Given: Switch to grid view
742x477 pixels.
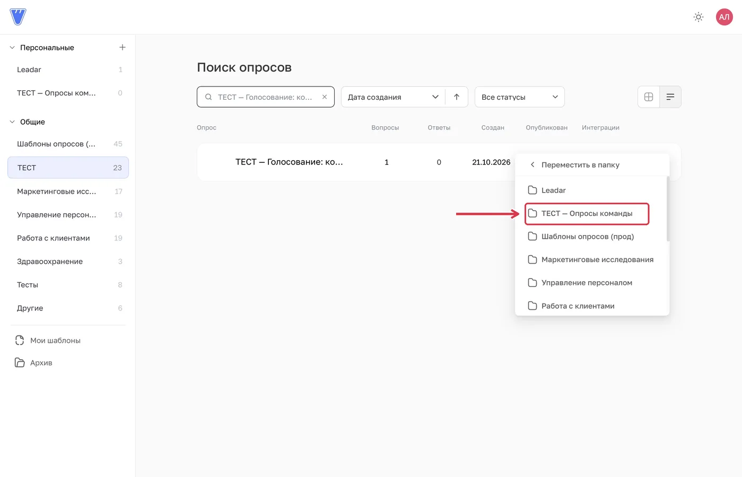Looking at the screenshot, I should [649, 97].
